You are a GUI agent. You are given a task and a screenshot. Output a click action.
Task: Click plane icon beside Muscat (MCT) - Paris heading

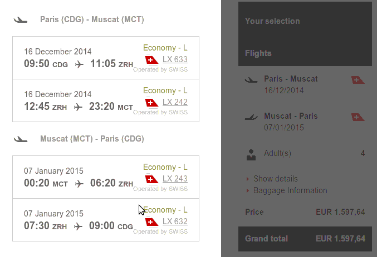(21, 139)
